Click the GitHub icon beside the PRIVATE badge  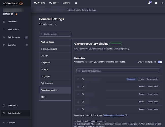point(12,14)
